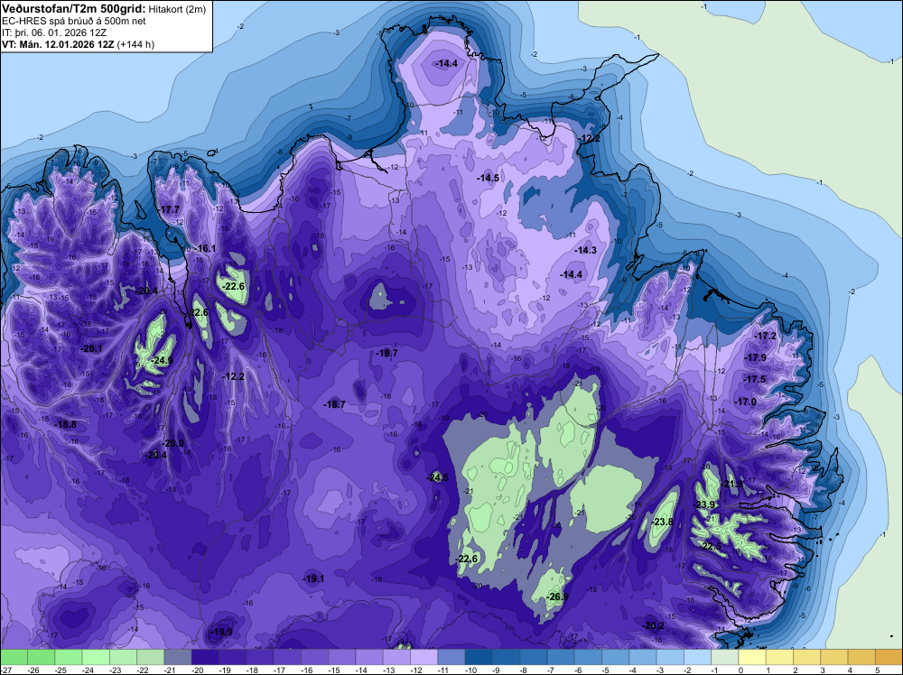
Task: Click the 0 label in the bottom legend
Action: click(x=740, y=670)
